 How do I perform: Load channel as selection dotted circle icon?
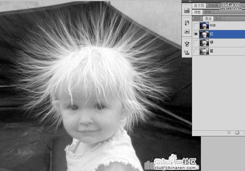point(229,133)
